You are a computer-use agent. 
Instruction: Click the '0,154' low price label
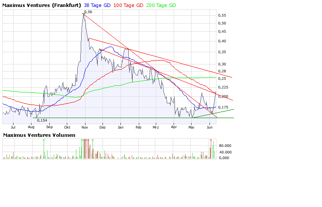42,120
